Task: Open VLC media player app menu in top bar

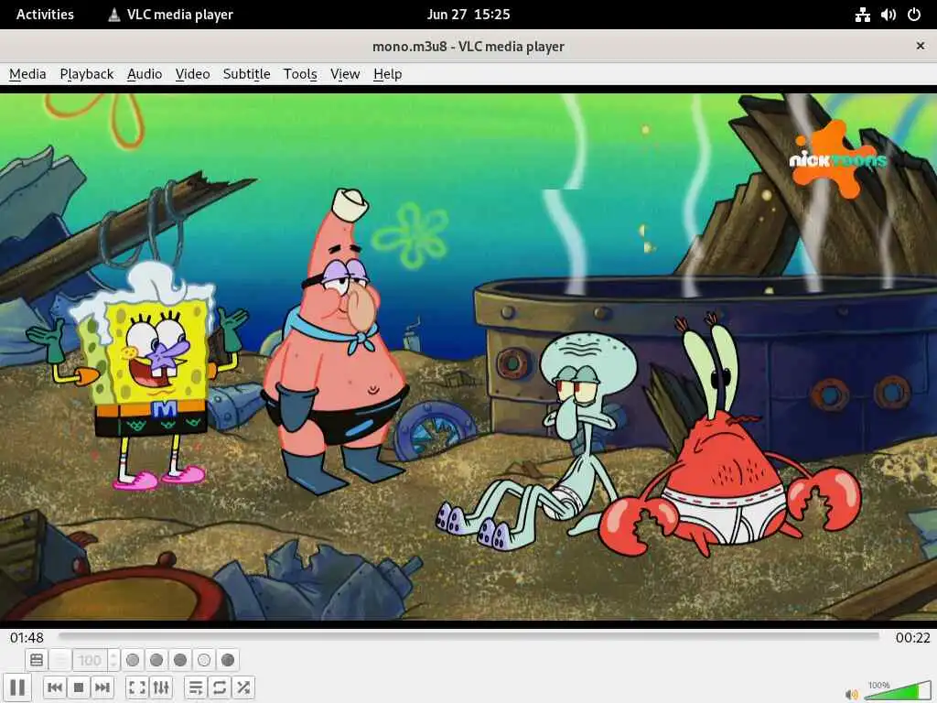Action: pyautogui.click(x=170, y=15)
